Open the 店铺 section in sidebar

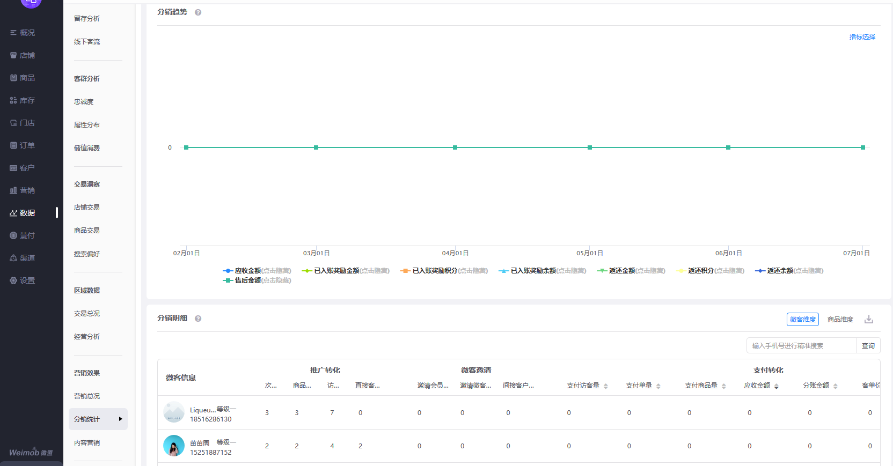23,55
